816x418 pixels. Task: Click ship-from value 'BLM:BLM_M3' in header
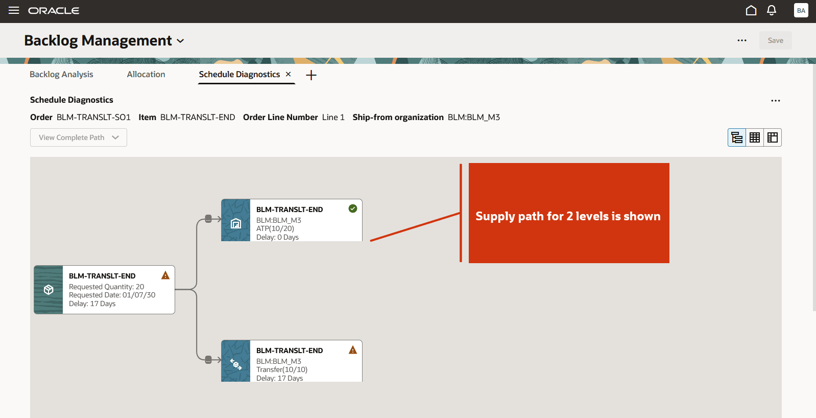click(x=474, y=117)
